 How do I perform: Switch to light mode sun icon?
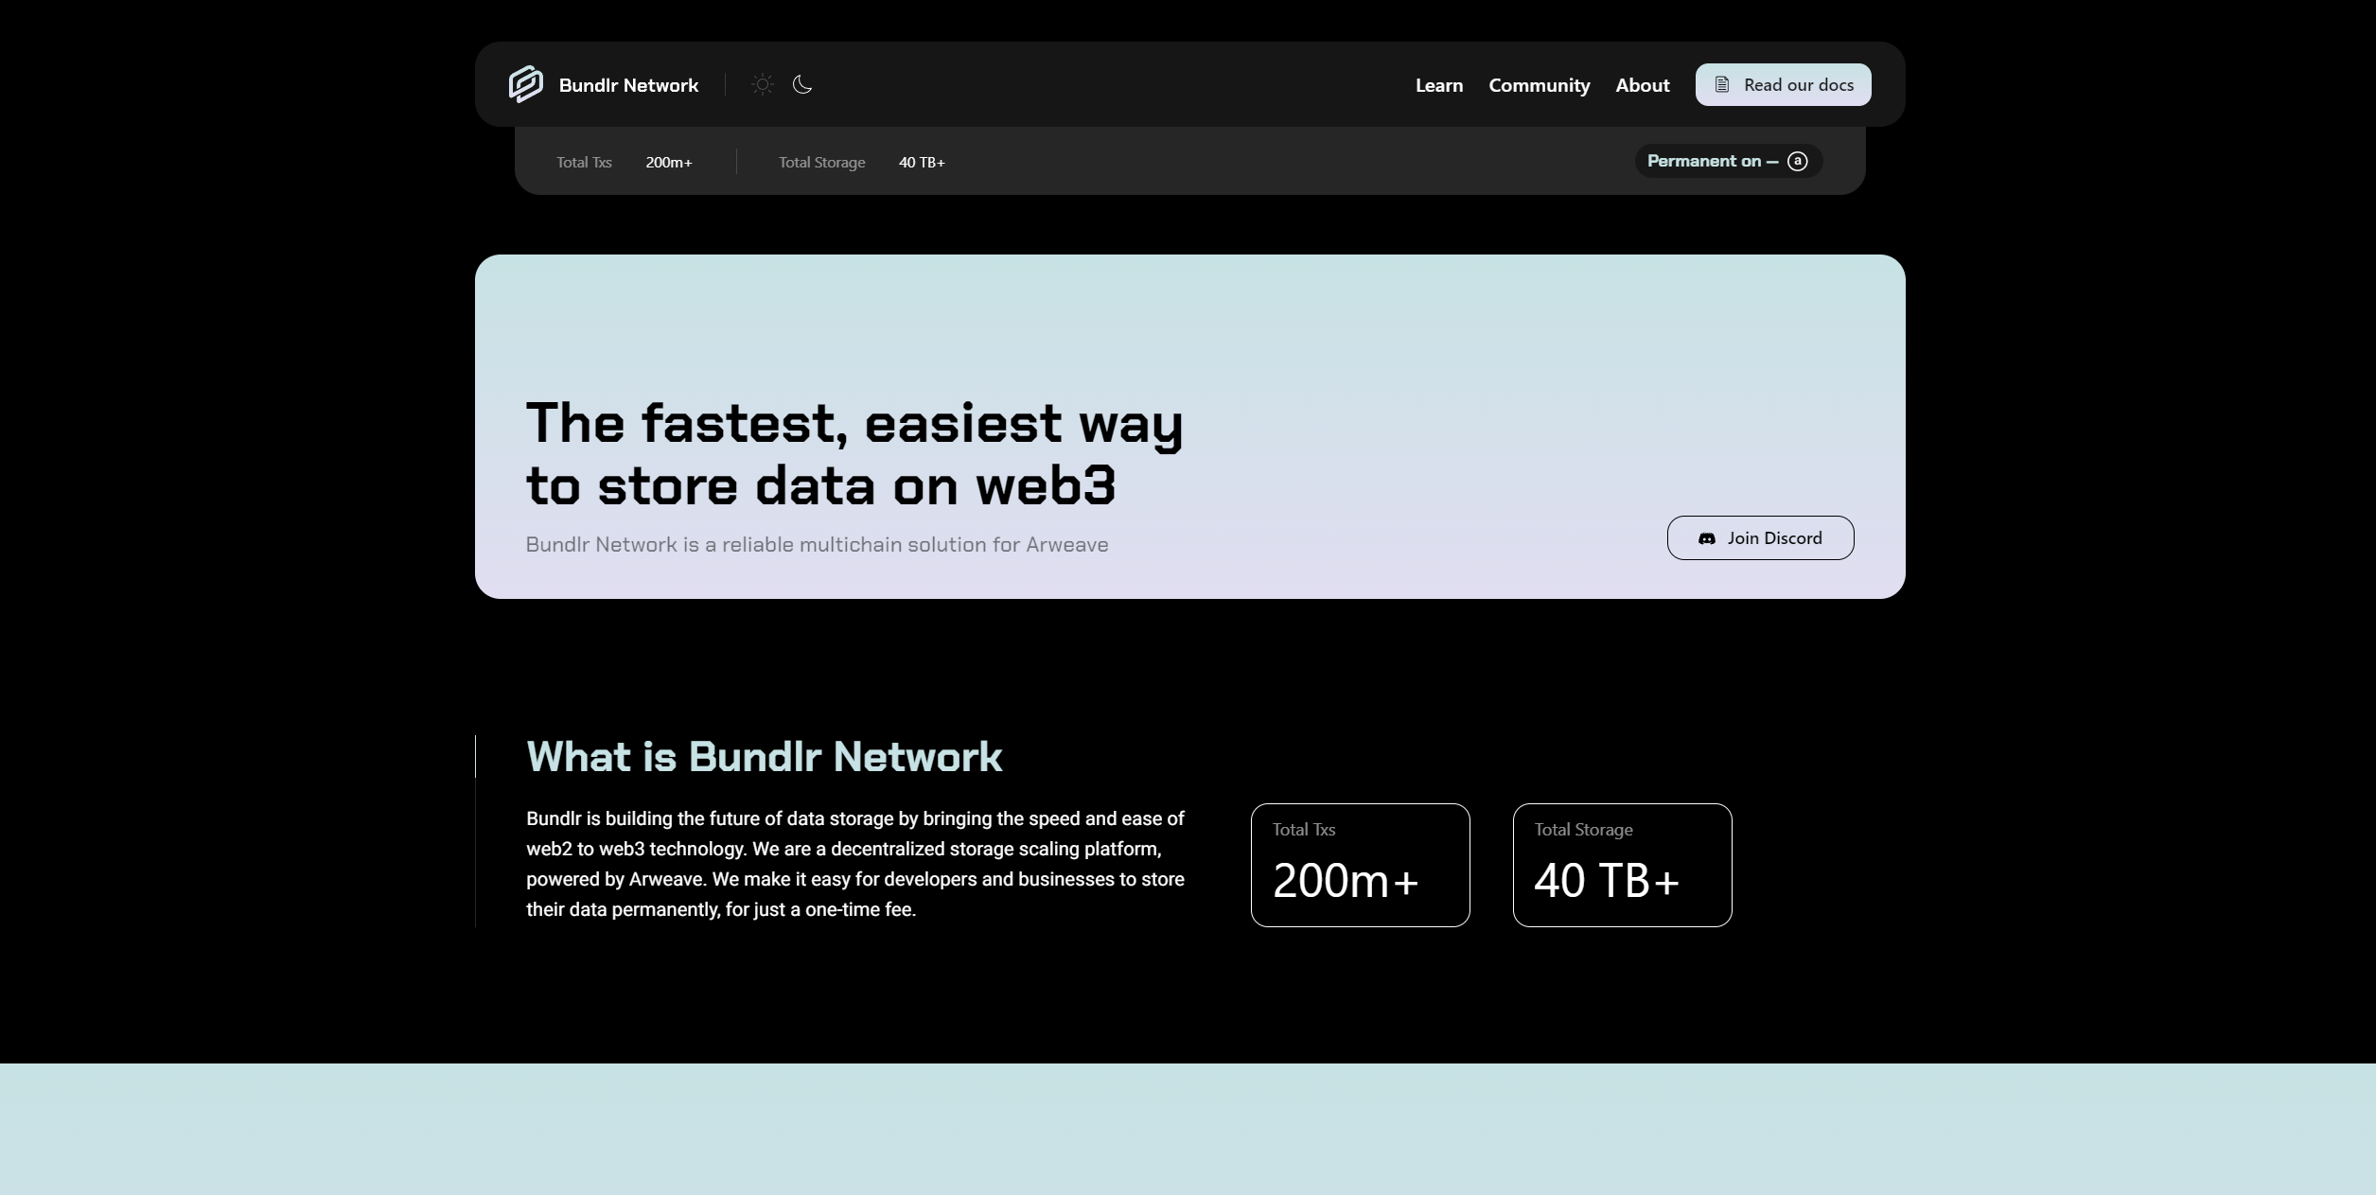tap(762, 84)
